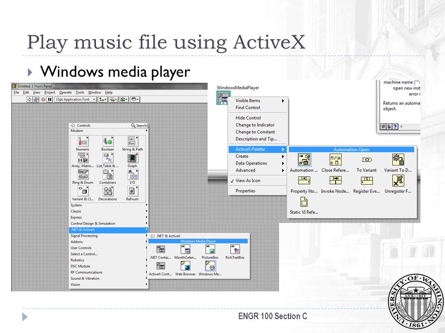Click the Run Continuously toolbar button

click(36, 99)
